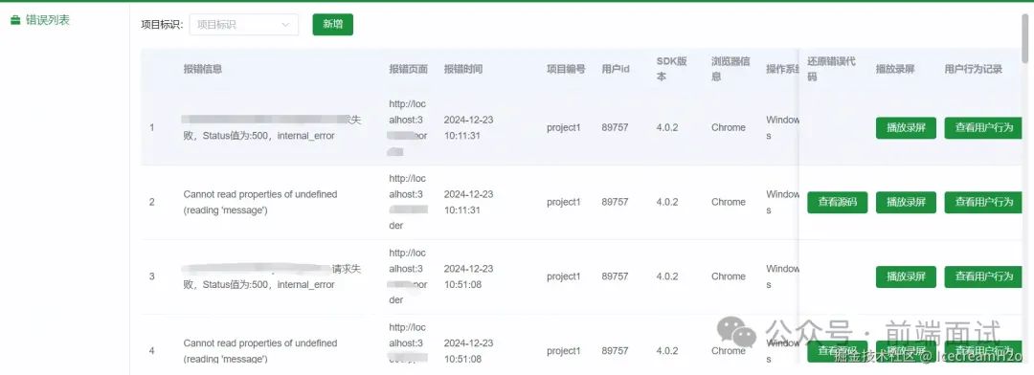This screenshot has width=1034, height=375.
Task: Click the 报错时间 column header
Action: 463,69
